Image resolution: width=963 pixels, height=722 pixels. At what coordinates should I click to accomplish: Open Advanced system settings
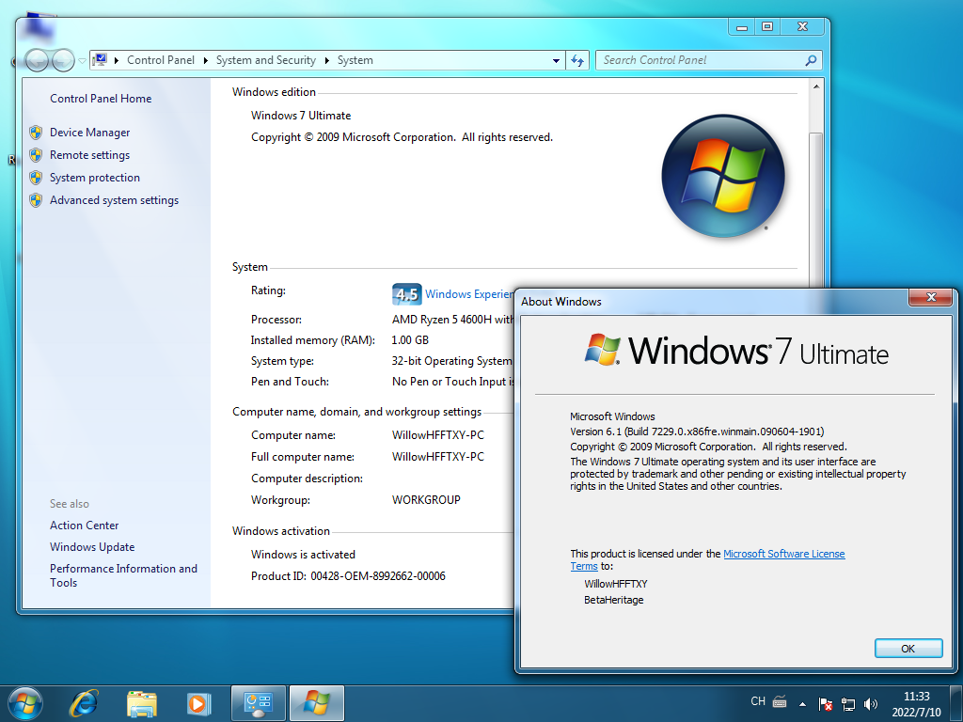[x=114, y=200]
